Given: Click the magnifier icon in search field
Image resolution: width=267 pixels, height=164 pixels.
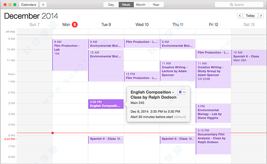Looking at the screenshot, I should 231,5.
